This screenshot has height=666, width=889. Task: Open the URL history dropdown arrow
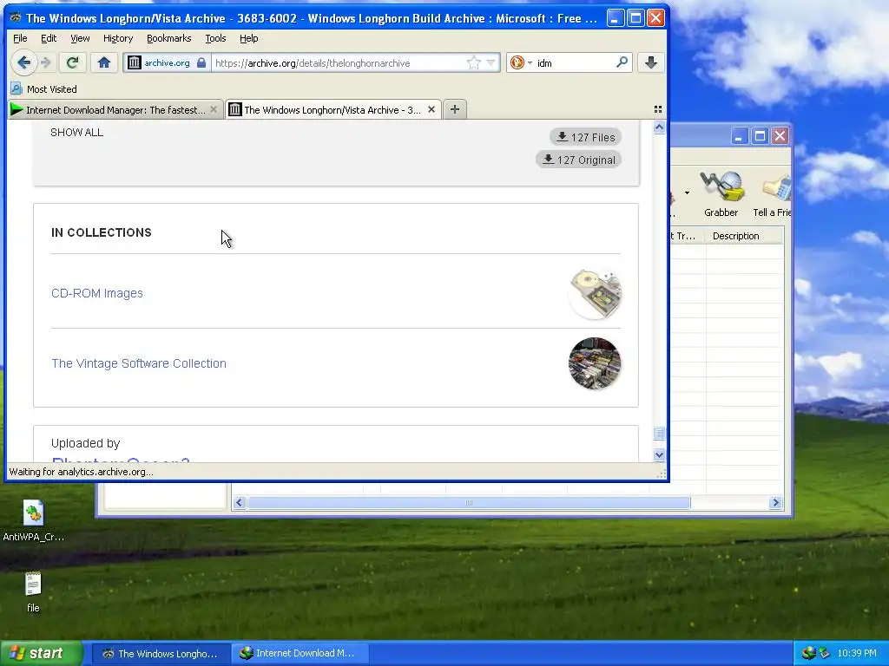pos(491,62)
